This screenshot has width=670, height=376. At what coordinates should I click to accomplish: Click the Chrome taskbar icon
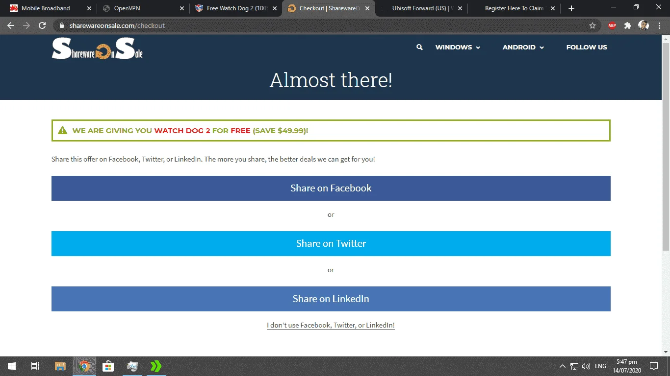tap(84, 366)
